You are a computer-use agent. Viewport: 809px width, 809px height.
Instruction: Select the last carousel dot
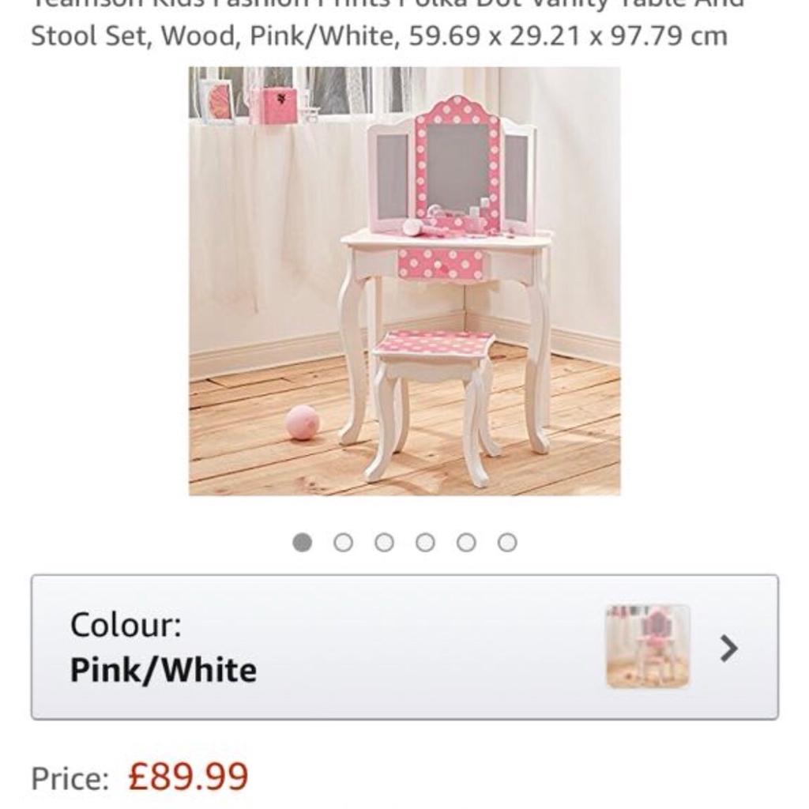[507, 542]
